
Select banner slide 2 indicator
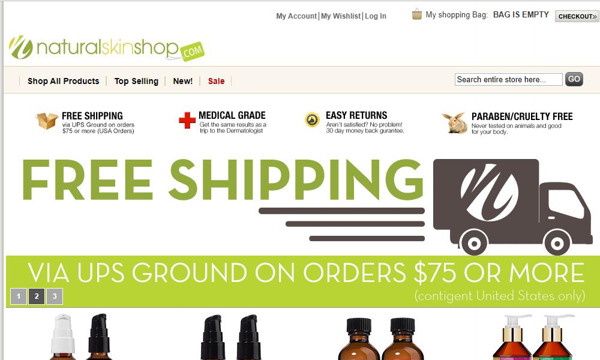(x=37, y=296)
